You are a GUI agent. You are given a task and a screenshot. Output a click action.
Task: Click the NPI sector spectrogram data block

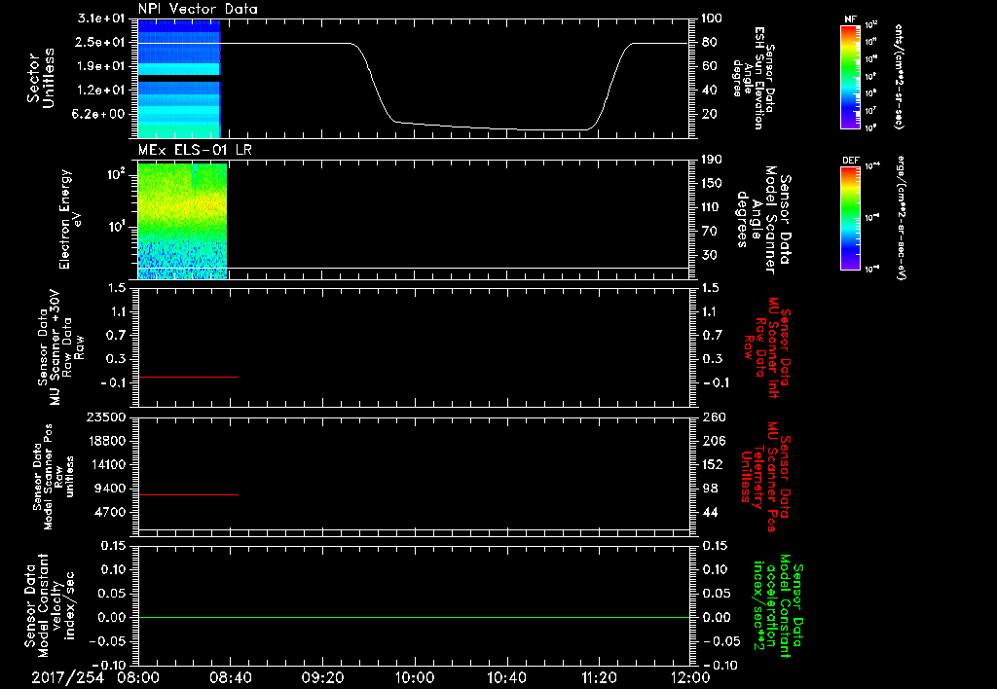tap(179, 79)
